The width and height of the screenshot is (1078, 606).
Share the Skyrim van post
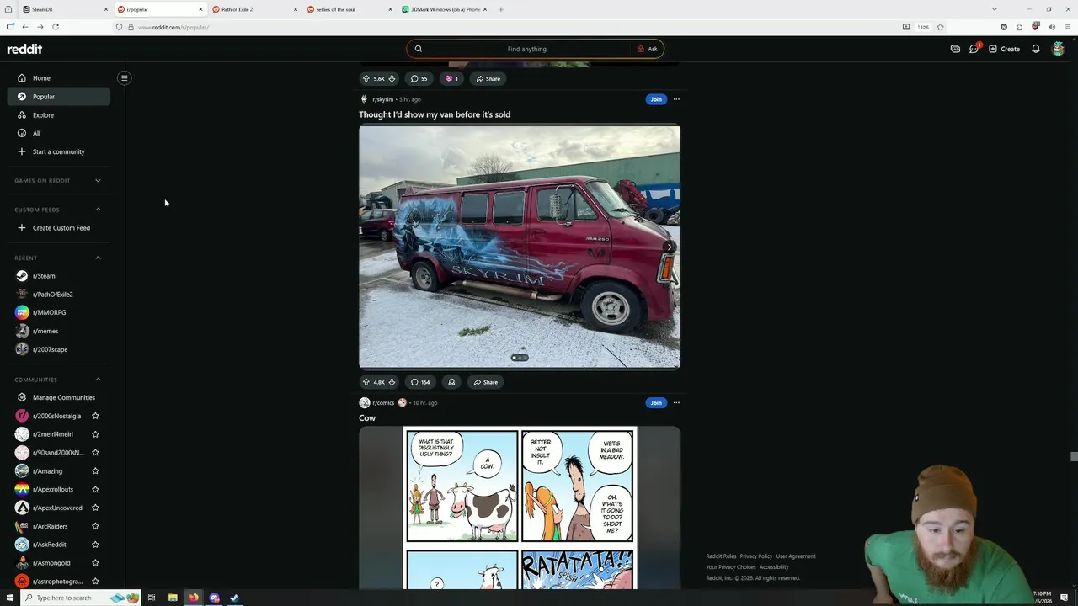click(x=485, y=382)
